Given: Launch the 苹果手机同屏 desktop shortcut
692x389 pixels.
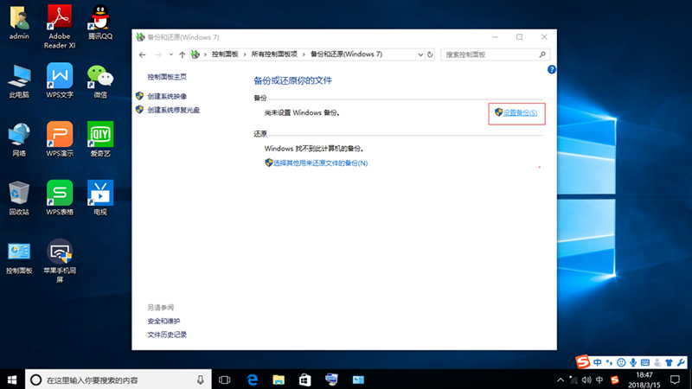Looking at the screenshot, I should 60,261.
